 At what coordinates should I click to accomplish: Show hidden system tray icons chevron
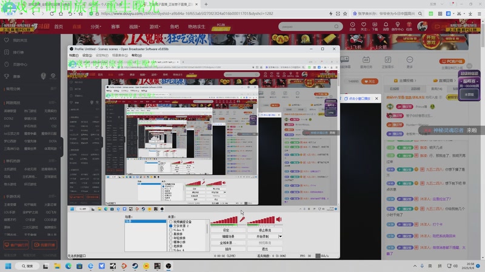point(415,266)
